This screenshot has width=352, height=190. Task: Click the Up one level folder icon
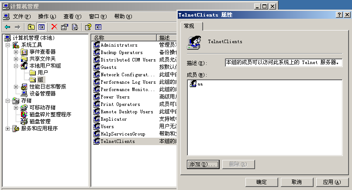tap(31, 27)
